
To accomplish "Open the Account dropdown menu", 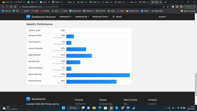I will 163,17.
